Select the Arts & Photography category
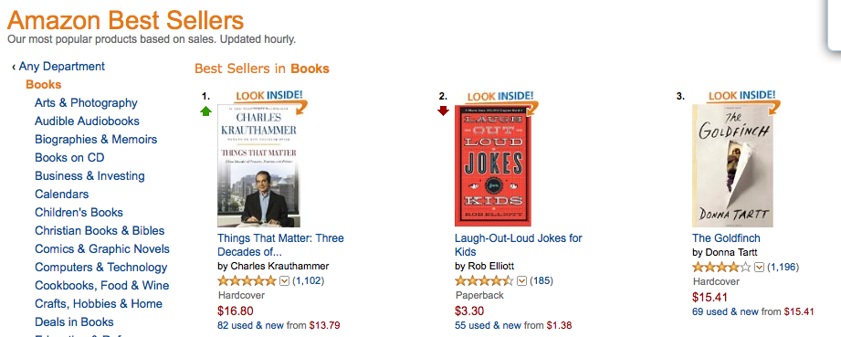This screenshot has height=337, width=841. coord(86,103)
